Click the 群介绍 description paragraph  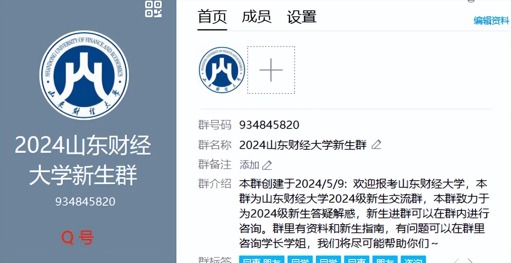(x=364, y=213)
